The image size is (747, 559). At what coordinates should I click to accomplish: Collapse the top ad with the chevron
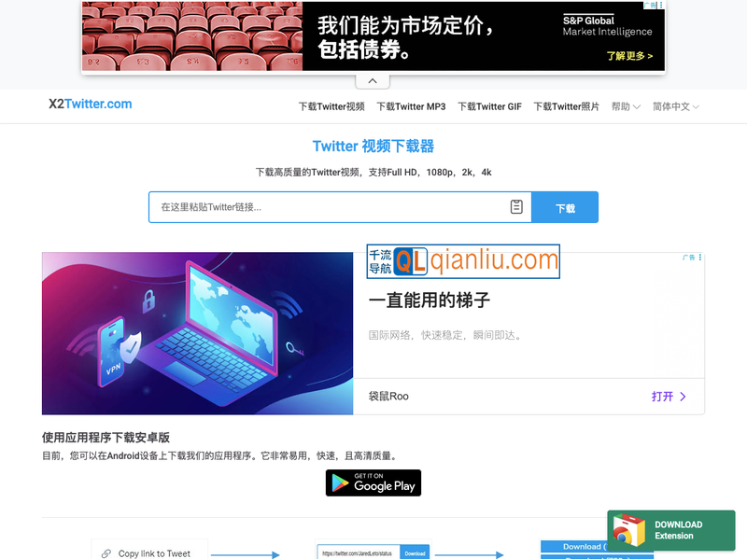(373, 81)
